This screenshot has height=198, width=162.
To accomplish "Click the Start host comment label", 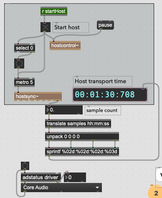I will pyautogui.click(x=71, y=28).
